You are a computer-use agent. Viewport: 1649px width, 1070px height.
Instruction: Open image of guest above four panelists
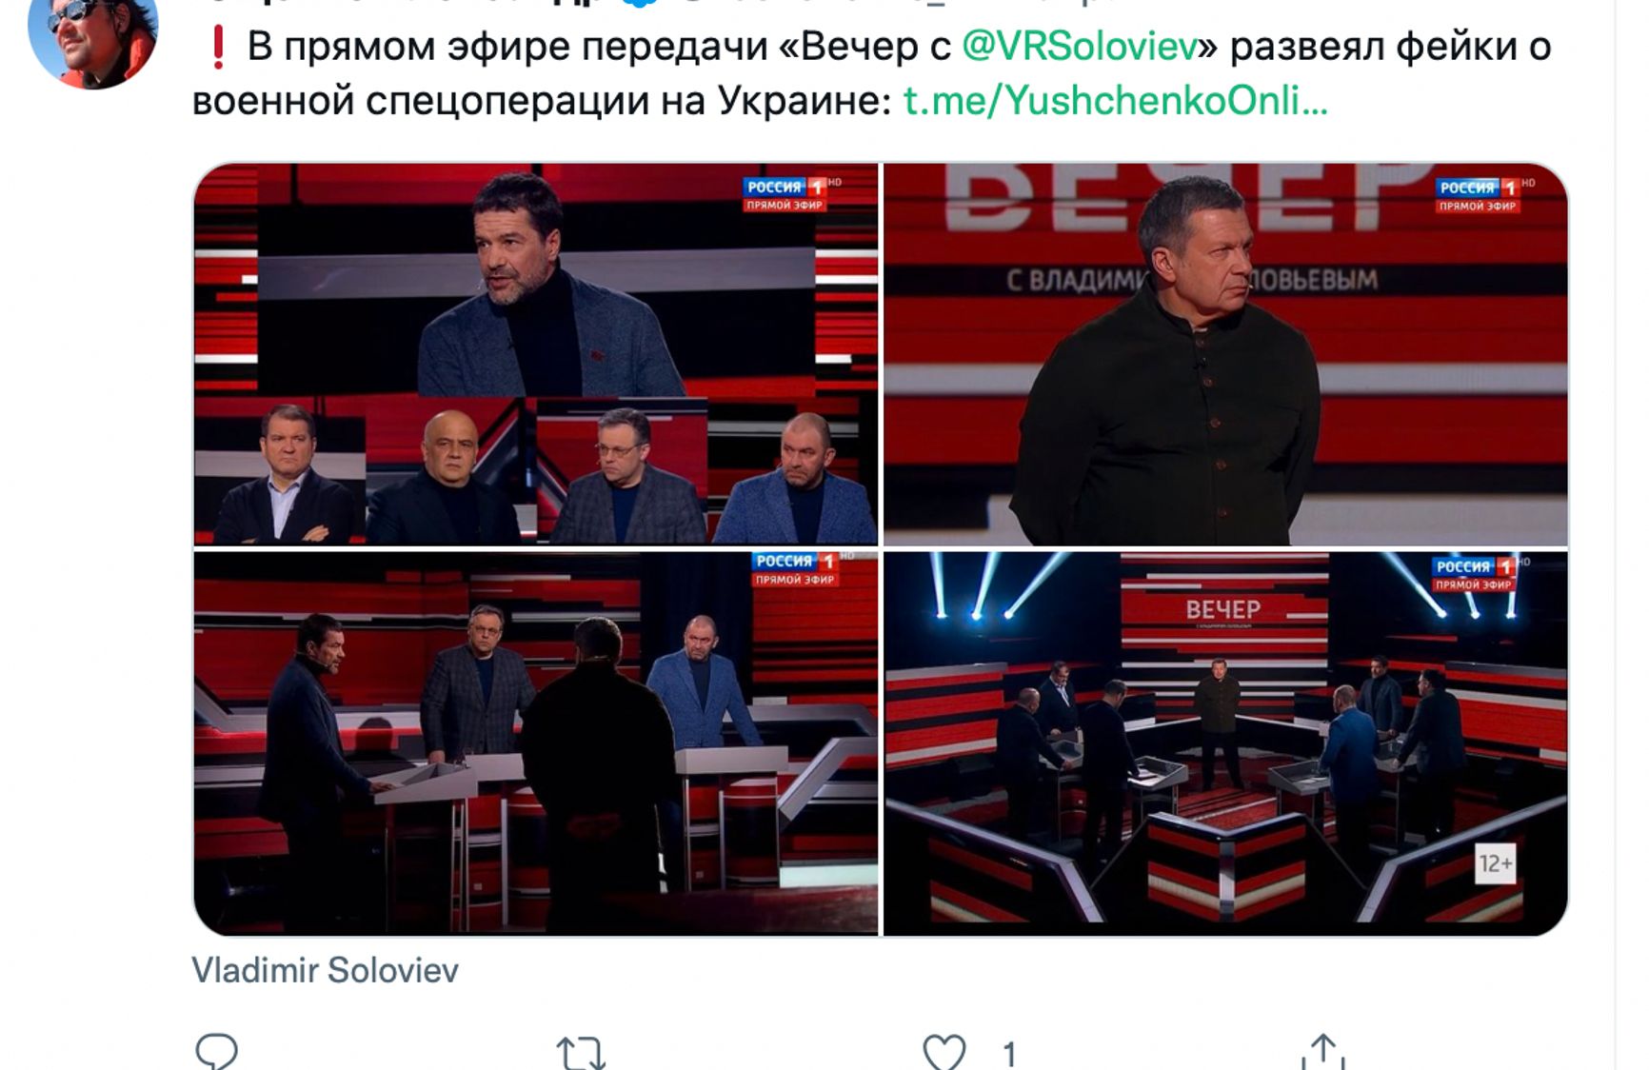536,354
